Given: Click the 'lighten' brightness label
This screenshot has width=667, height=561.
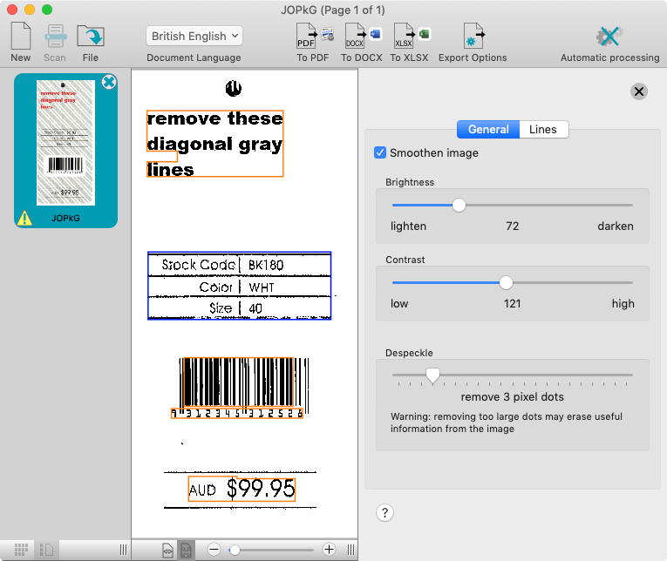Looking at the screenshot, I should (408, 226).
